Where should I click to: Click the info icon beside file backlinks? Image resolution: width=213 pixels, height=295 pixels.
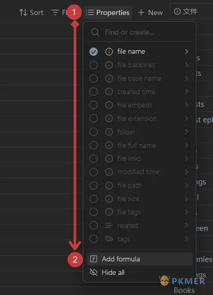click(x=109, y=65)
